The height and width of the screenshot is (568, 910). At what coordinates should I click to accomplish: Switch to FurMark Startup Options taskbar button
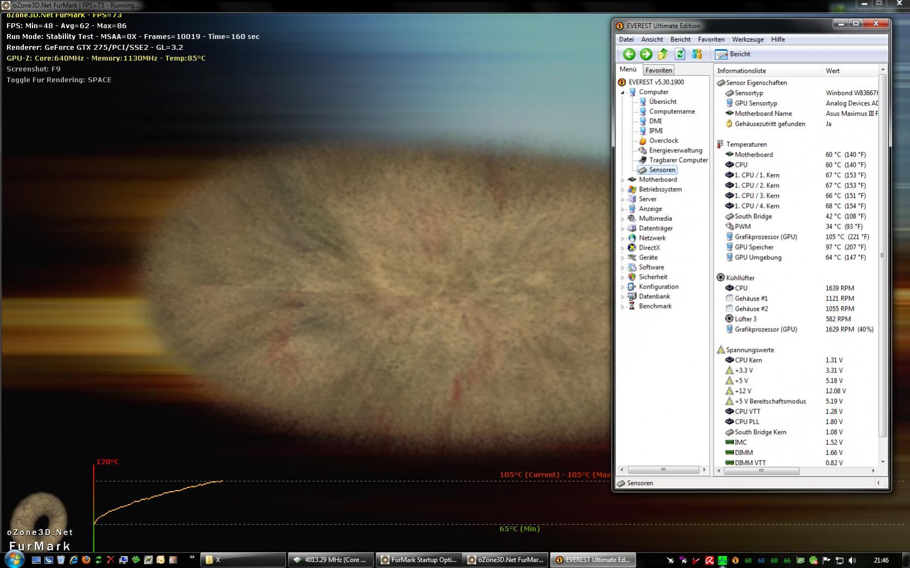coord(418,560)
